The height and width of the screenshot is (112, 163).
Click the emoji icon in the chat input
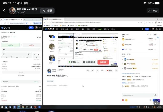point(155,95)
